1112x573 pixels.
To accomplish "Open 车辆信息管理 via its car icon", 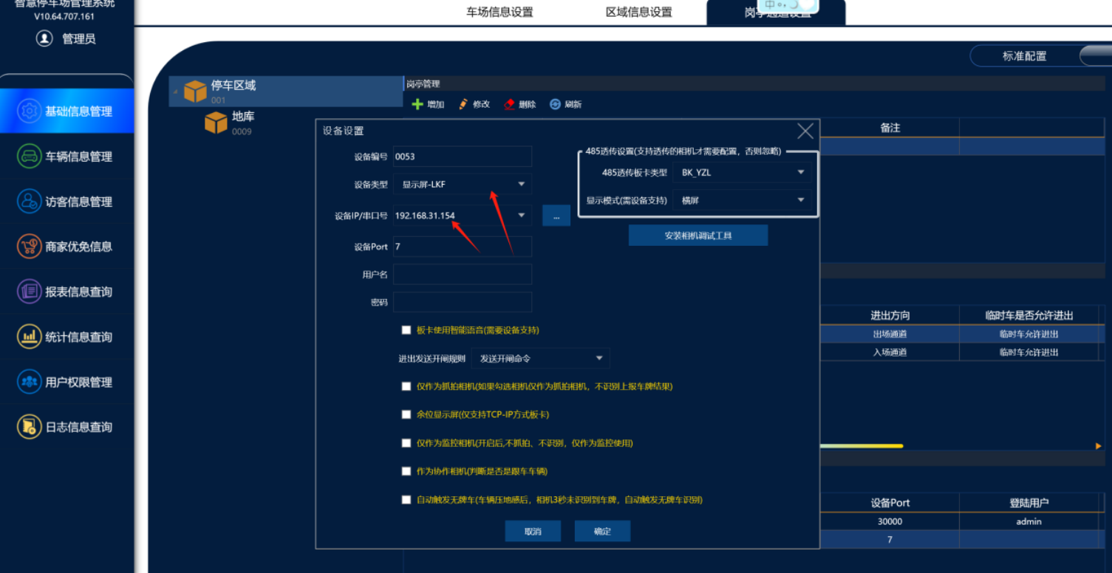I will click(30, 156).
